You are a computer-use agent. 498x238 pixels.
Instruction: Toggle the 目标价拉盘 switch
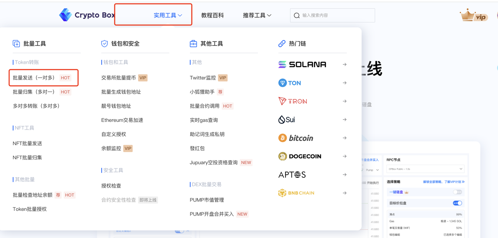point(458,203)
